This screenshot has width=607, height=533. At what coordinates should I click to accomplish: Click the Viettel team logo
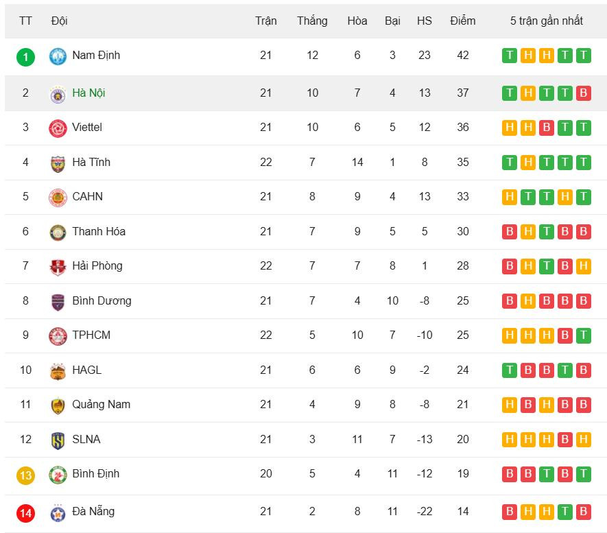click(58, 128)
